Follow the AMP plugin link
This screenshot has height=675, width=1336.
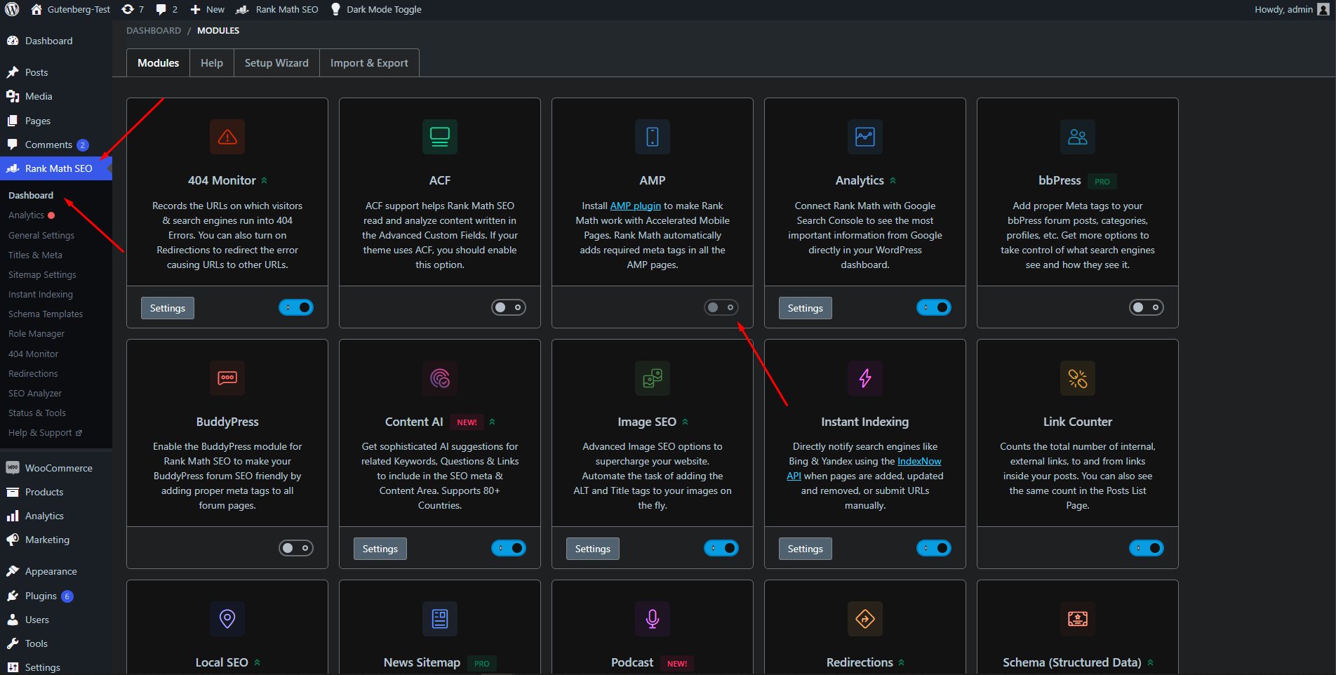635,206
